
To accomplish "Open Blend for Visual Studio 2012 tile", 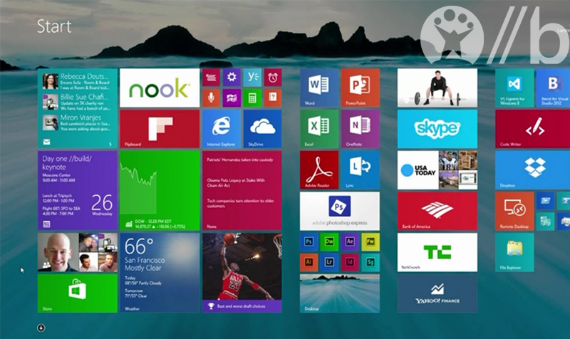I will (x=553, y=88).
